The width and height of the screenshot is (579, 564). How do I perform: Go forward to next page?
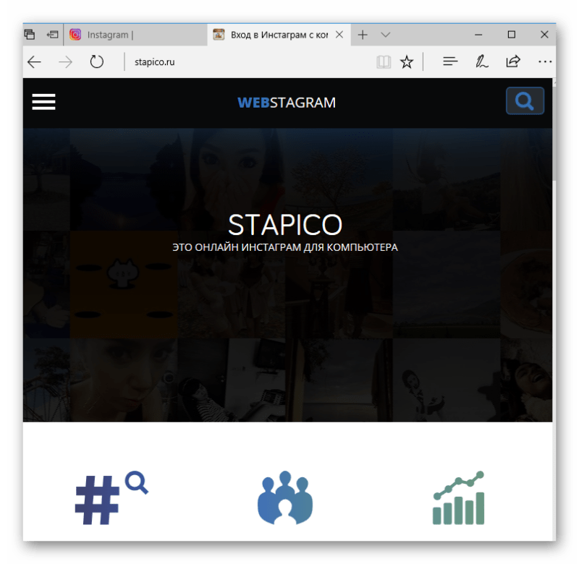coord(65,61)
